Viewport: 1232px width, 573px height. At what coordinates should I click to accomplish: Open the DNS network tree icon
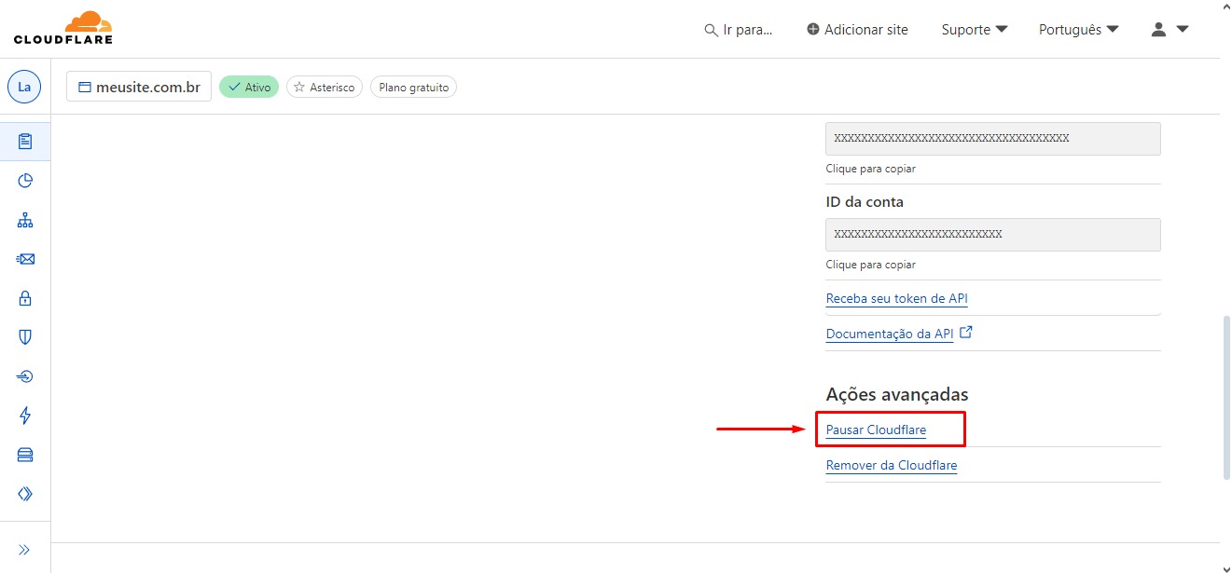tap(25, 220)
